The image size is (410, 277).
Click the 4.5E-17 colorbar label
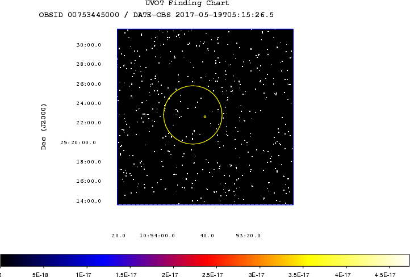point(385,275)
